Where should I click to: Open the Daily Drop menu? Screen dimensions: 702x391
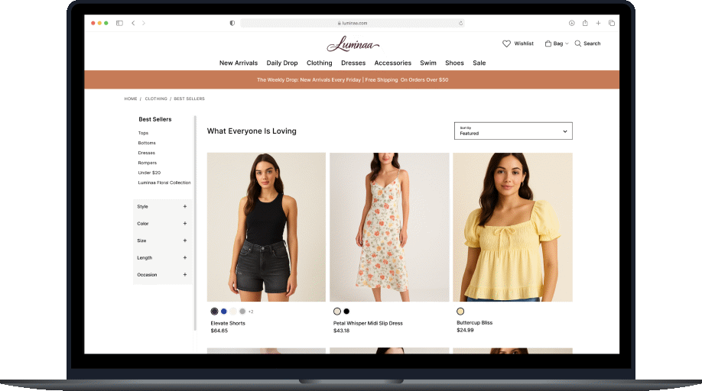tap(282, 63)
